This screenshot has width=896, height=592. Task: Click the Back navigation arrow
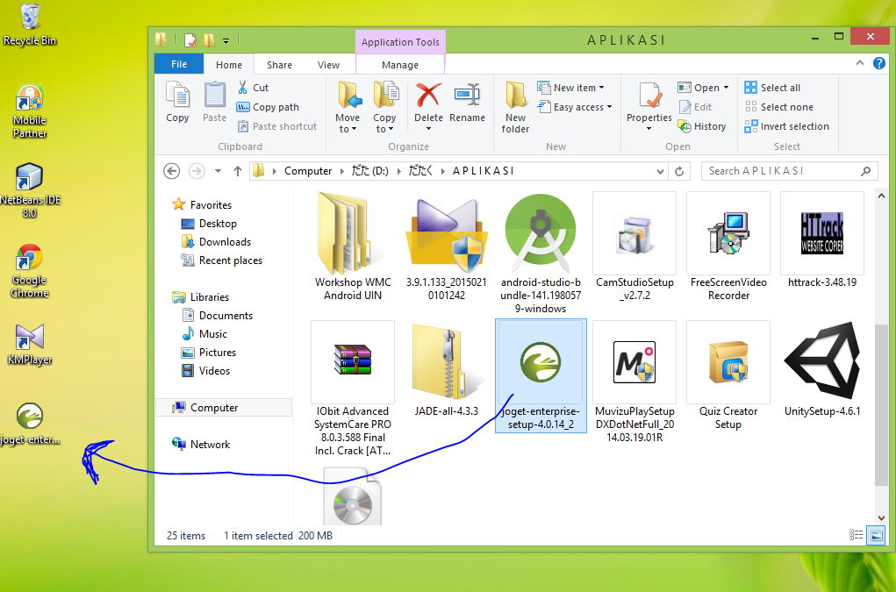pyautogui.click(x=171, y=171)
